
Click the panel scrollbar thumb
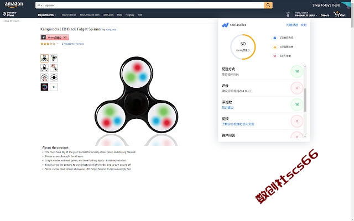tap(305, 100)
